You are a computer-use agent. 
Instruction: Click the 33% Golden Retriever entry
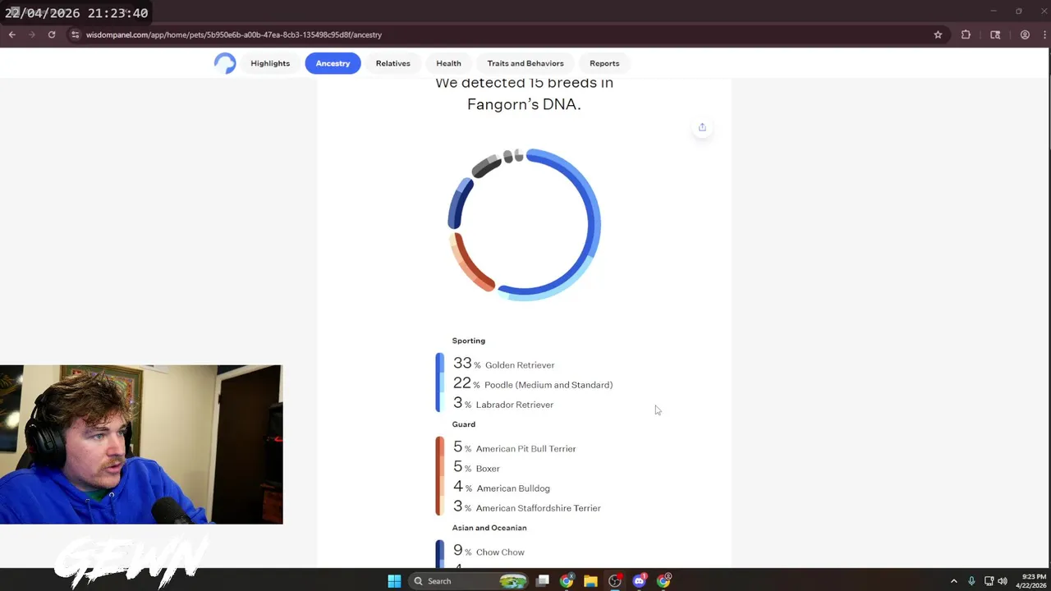point(503,364)
